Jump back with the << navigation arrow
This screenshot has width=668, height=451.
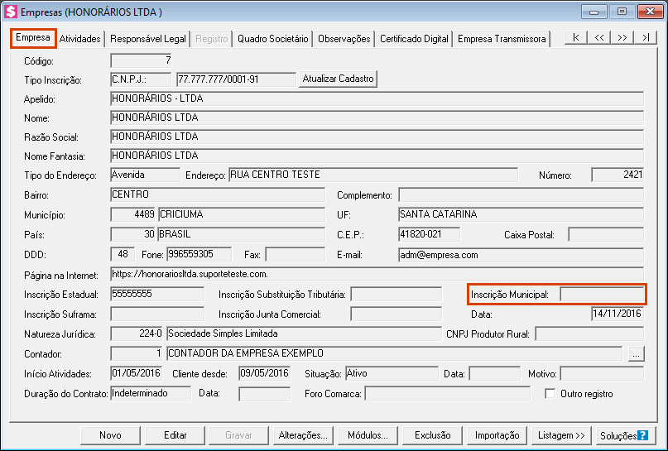point(598,38)
